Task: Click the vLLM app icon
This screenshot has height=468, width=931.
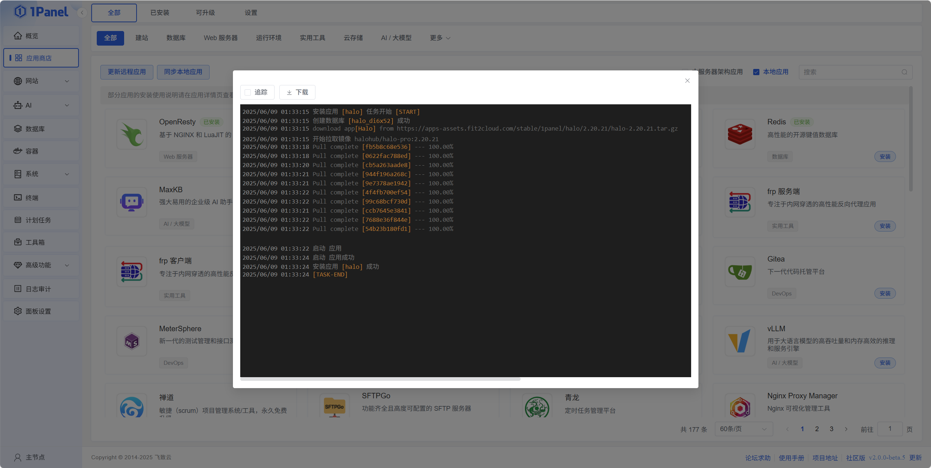Action: pyautogui.click(x=740, y=341)
